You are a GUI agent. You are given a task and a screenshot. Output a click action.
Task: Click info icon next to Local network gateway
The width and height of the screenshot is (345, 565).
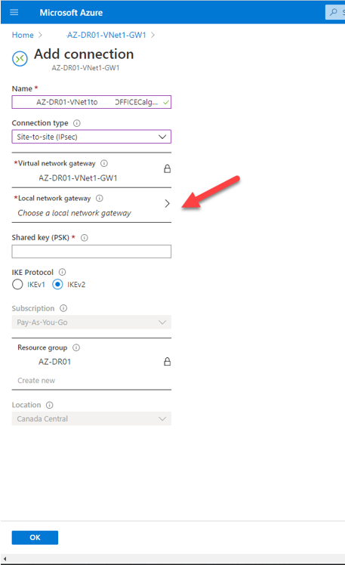[x=100, y=198]
